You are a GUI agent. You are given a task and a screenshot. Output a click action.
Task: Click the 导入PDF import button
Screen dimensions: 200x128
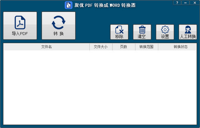click(x=20, y=26)
